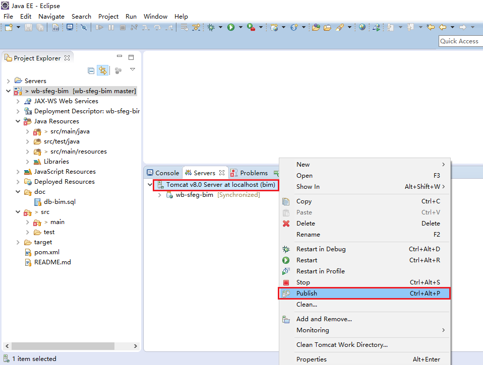Click the Run with red toolbox icon
The height and width of the screenshot is (365, 483).
point(251,27)
